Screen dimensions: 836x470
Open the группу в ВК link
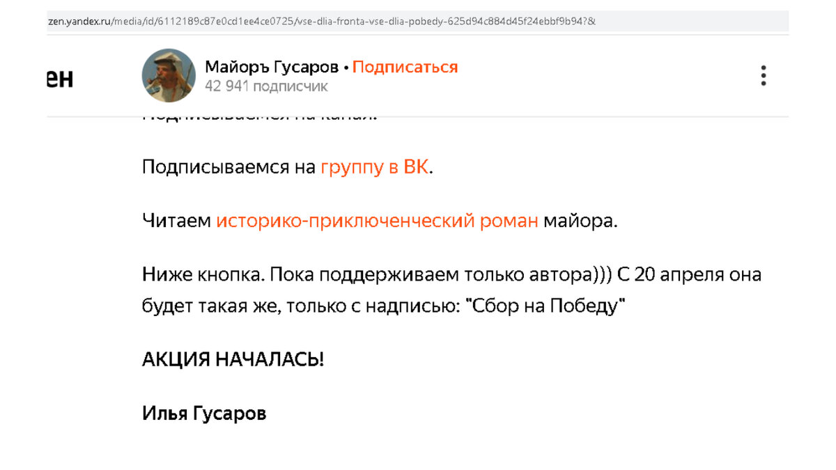click(x=374, y=166)
